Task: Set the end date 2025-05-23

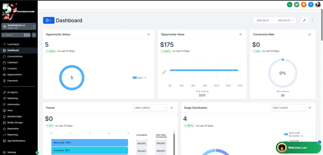Action: [x=284, y=20]
